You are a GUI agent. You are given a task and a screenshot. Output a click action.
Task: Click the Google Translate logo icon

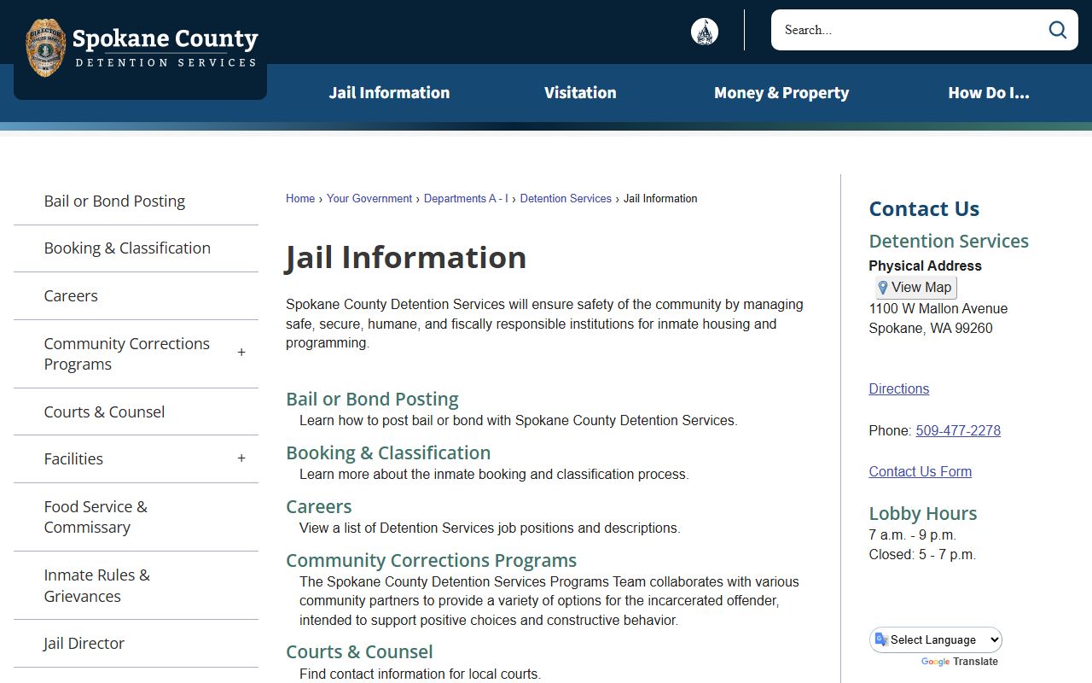882,640
